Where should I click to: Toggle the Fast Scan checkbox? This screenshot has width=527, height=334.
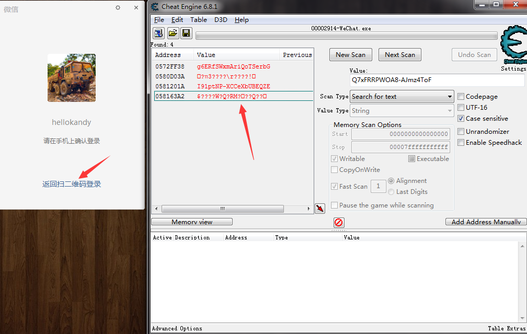tap(335, 186)
